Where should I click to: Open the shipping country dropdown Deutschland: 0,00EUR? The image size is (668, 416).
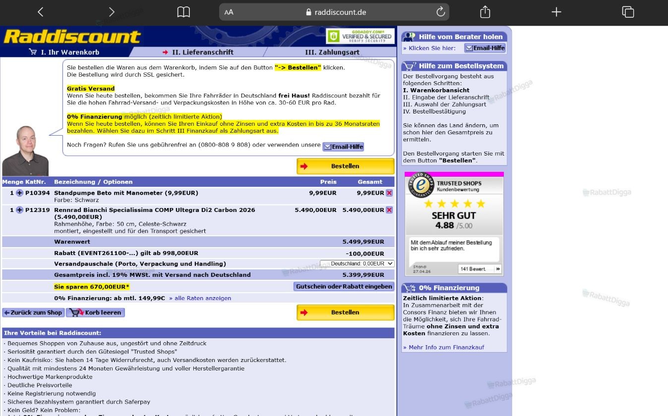coord(357,263)
